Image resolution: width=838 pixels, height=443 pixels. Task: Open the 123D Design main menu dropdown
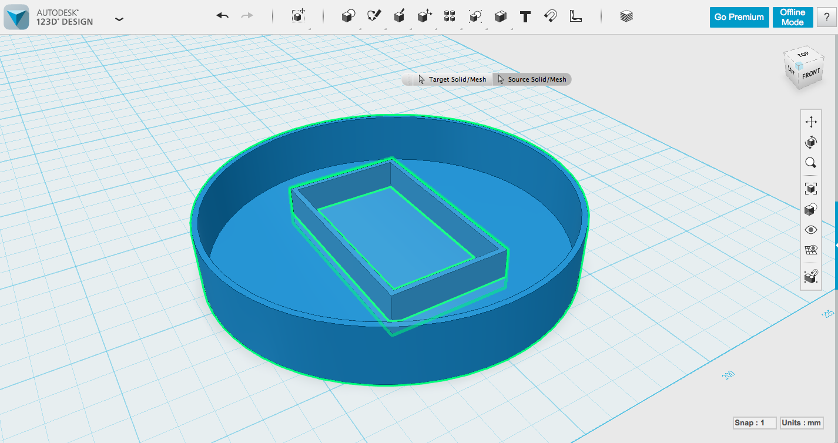119,19
